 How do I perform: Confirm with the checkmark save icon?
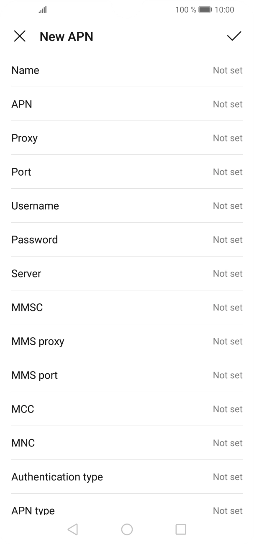pyautogui.click(x=234, y=36)
